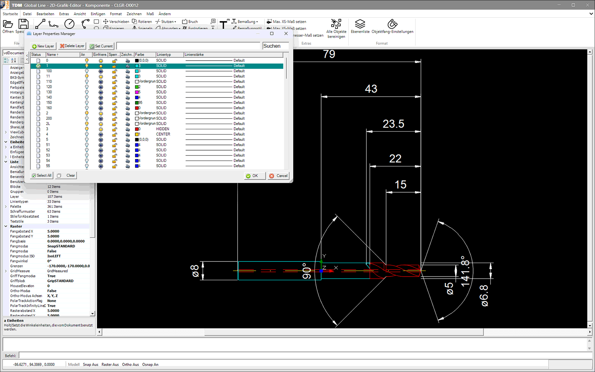Select the arc drawing tool

(85, 24)
